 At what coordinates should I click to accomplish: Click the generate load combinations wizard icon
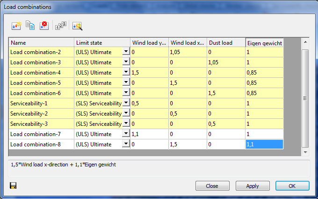(x=77, y=26)
